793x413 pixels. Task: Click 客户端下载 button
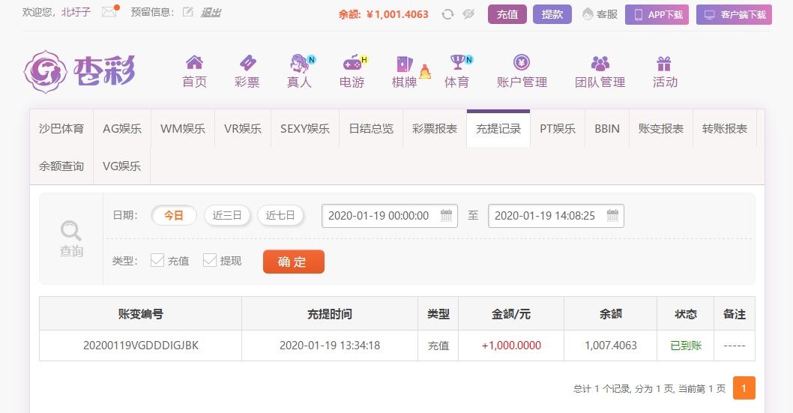[735, 15]
